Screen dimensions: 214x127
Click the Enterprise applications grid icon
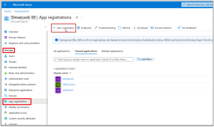6,90
